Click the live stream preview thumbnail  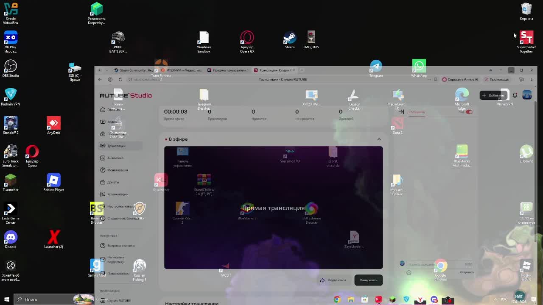pos(273,208)
